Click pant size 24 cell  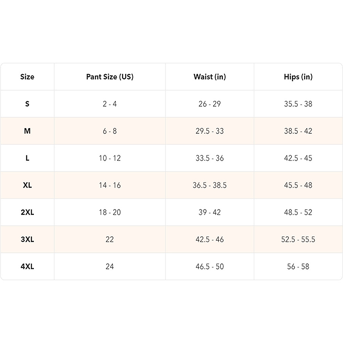point(110,266)
